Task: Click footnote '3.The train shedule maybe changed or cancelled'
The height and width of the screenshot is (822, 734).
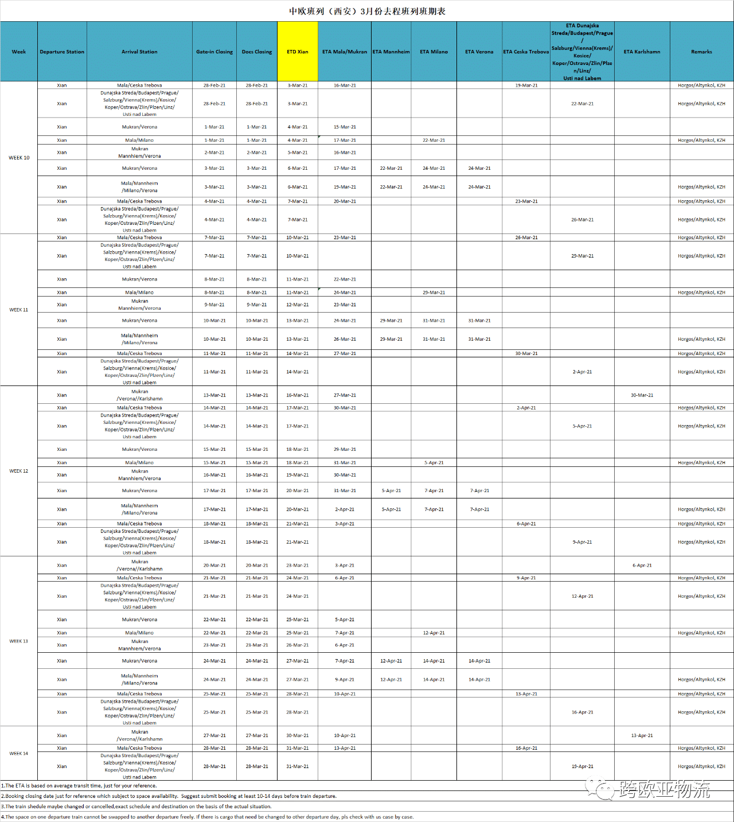Action: (136, 807)
